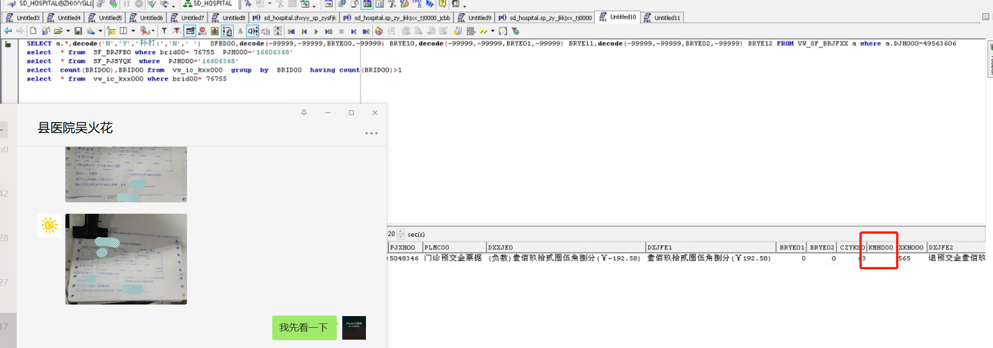Open the sd_hospital.sp_zy_jkkjxx_tj0000_jcbb tab
993x348 pixels.
tap(397, 18)
